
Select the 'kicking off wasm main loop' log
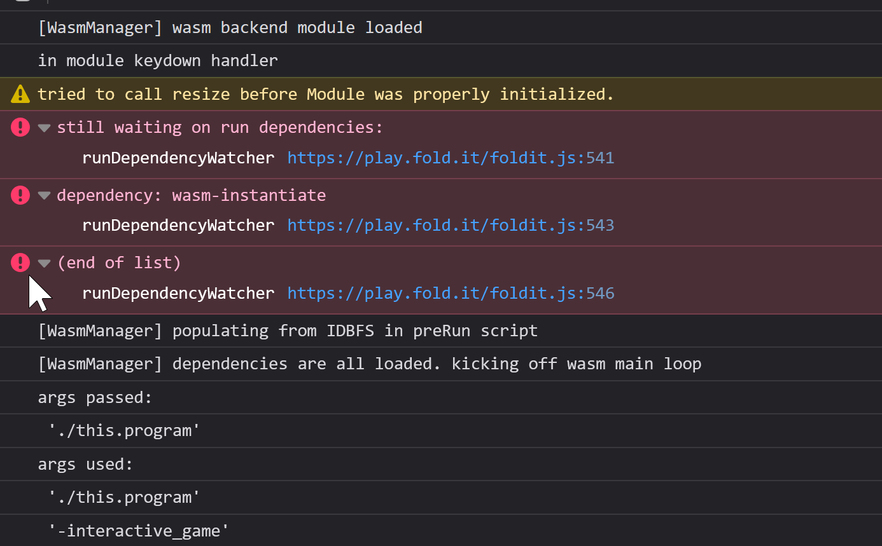369,364
